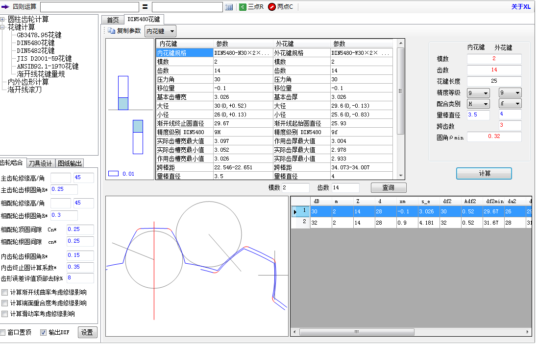This screenshot has width=537, height=344.
Task: Expand the 圆柱齿轮计算 tree node
Action: click(x=2, y=19)
